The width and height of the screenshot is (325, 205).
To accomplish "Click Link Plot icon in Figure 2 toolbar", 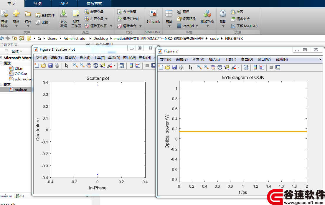I will [246, 67].
